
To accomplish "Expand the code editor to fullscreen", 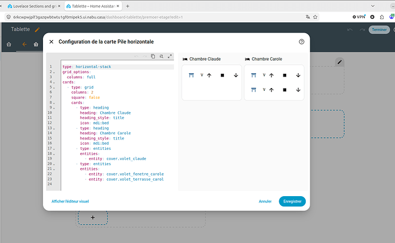I will coord(170,57).
